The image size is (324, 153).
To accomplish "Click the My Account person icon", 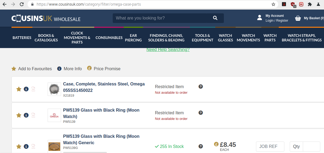I will (x=259, y=18).
